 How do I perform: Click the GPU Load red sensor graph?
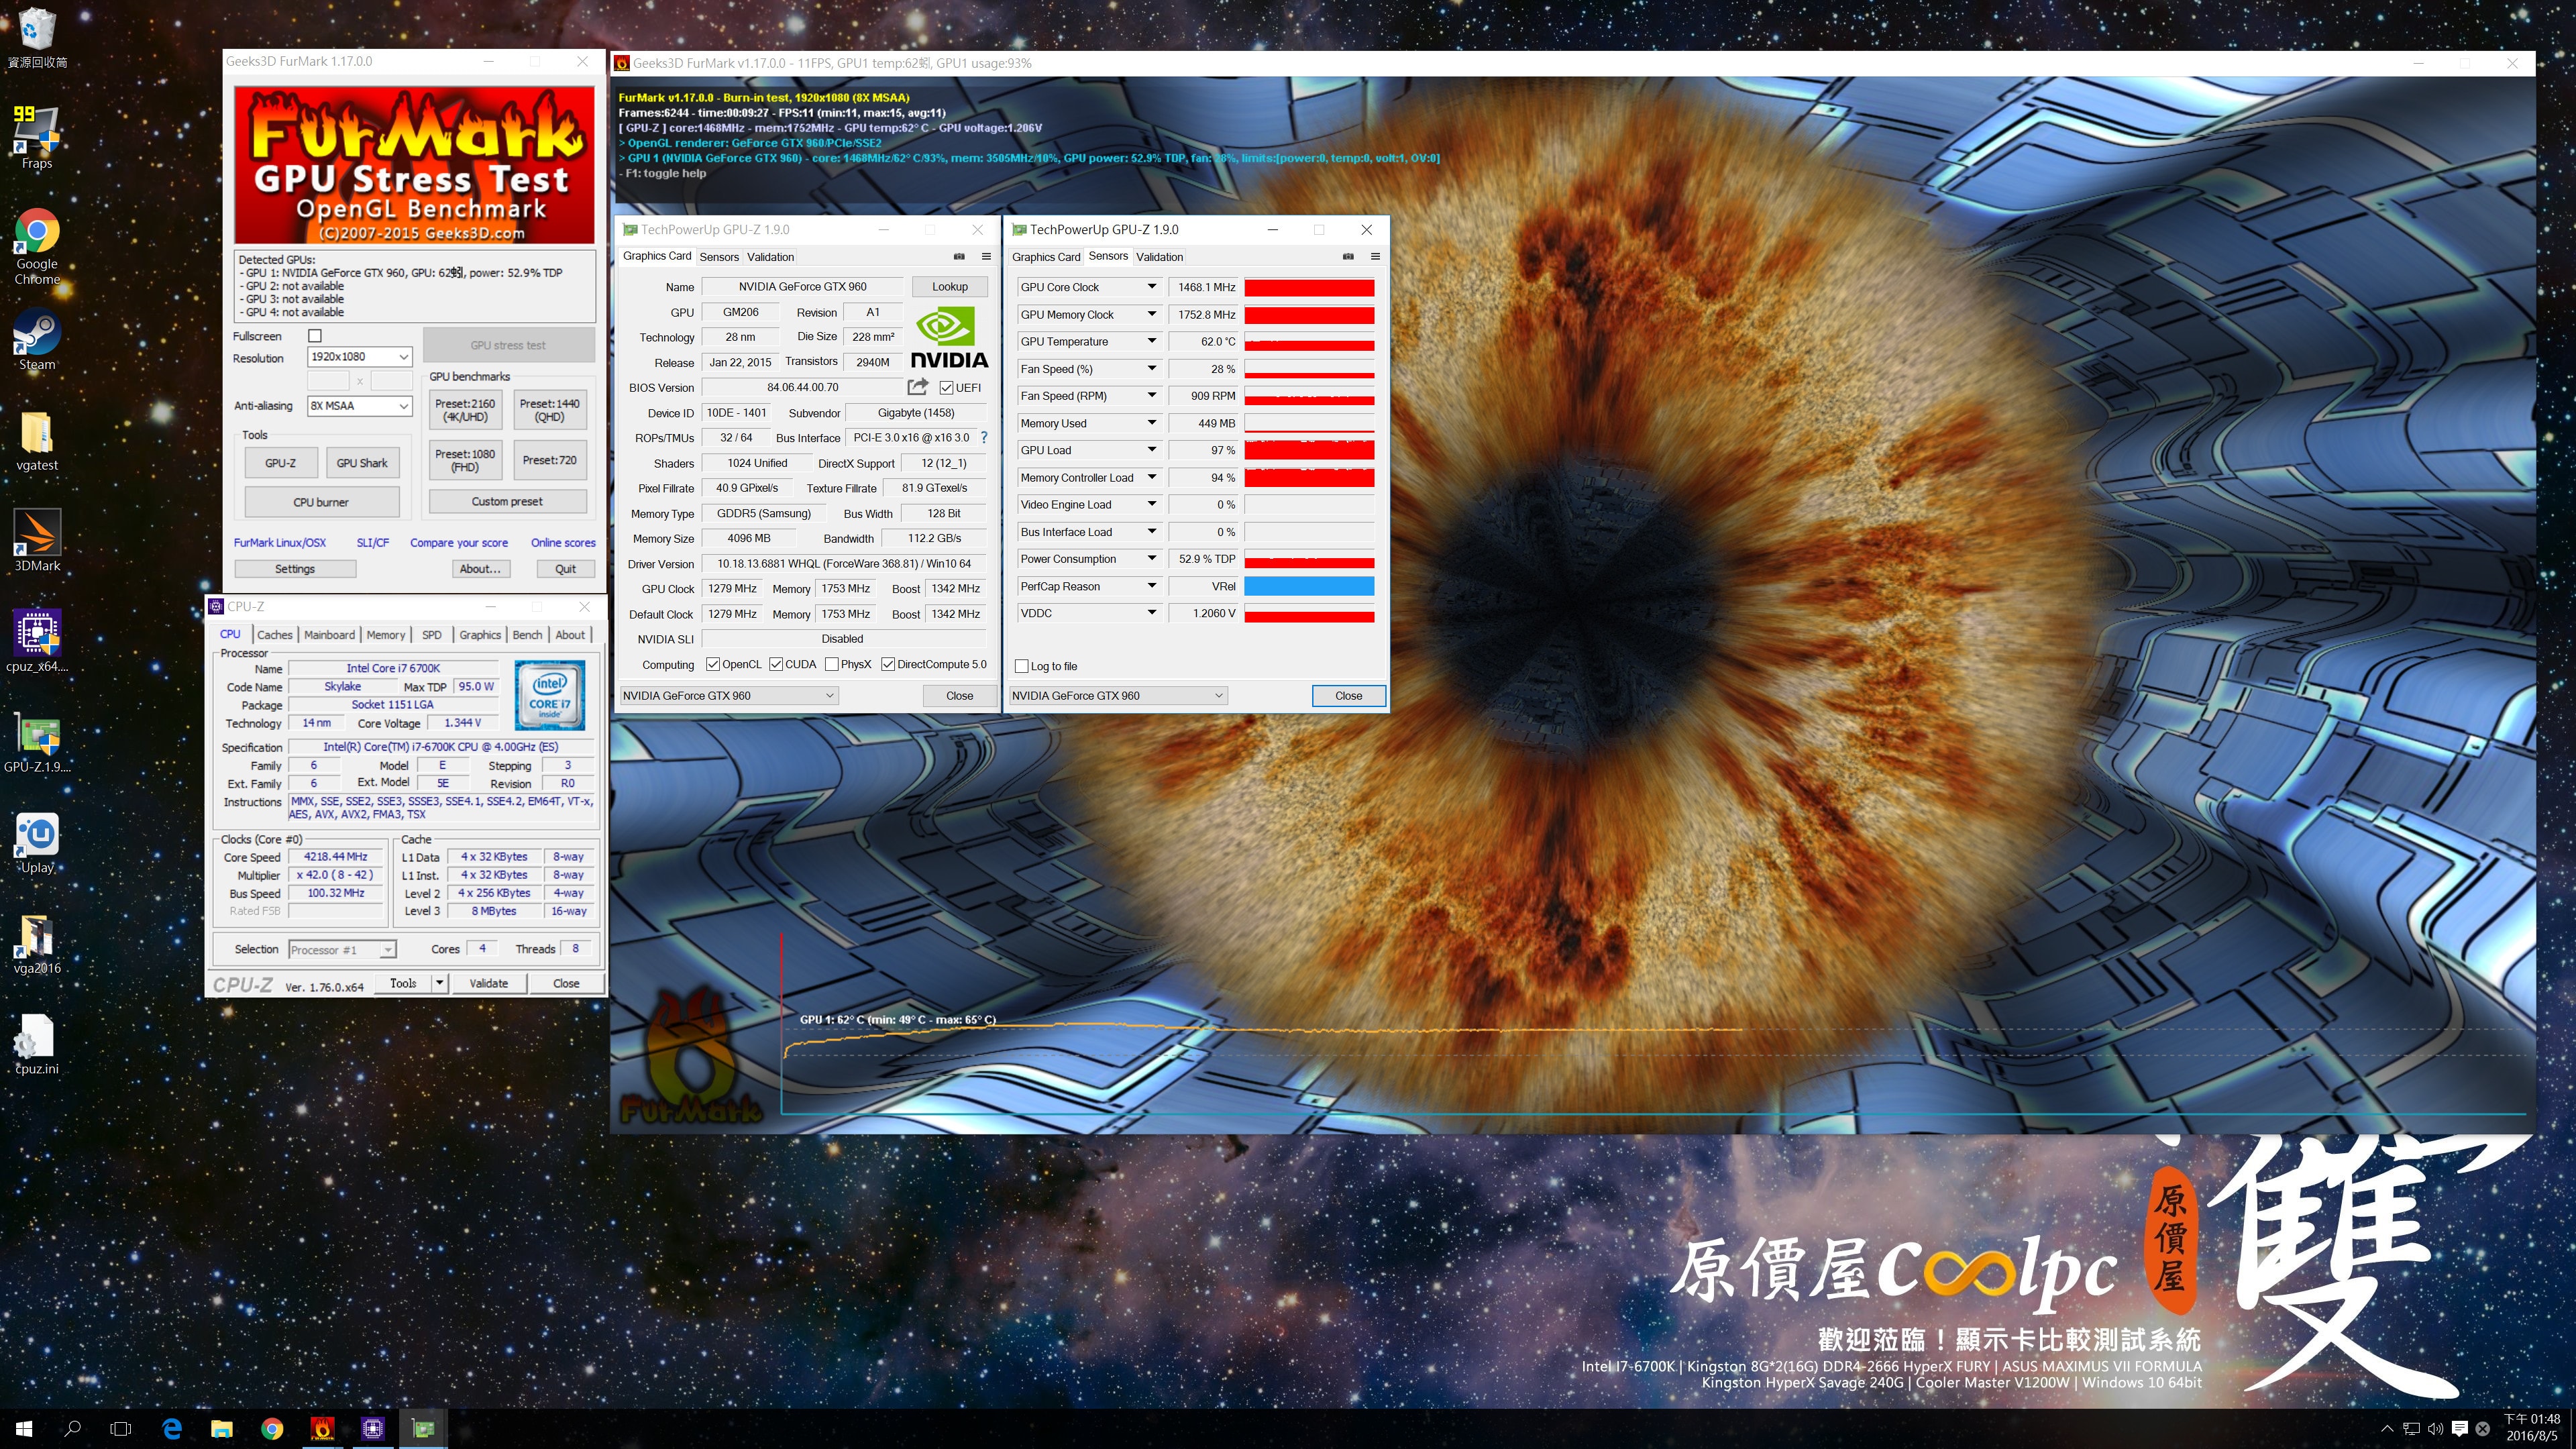pyautogui.click(x=1309, y=450)
